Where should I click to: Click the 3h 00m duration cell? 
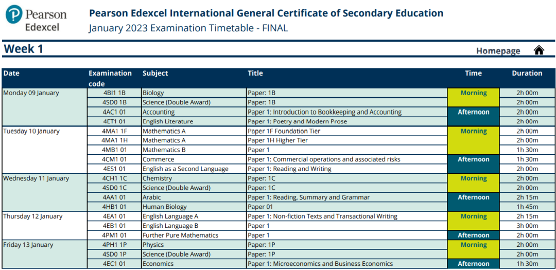pyautogui.click(x=527, y=226)
